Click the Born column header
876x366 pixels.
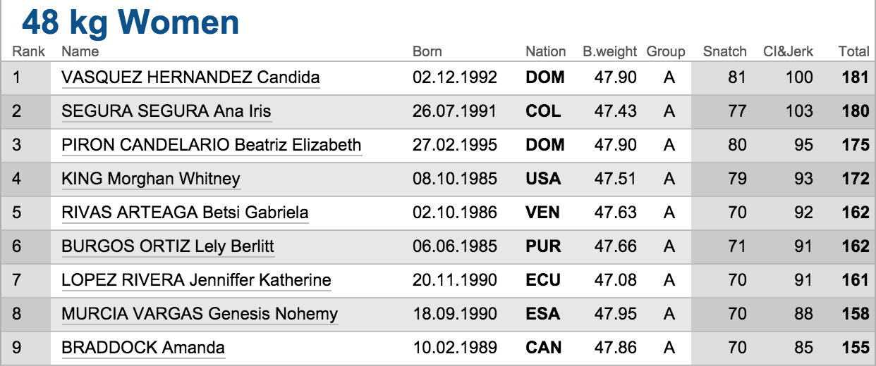pos(427,51)
